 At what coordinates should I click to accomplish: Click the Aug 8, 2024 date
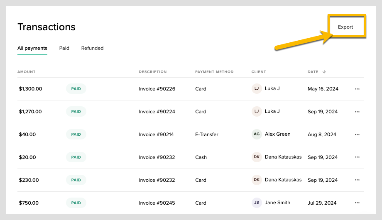tap(322, 134)
